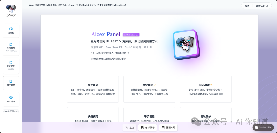Click text 画图、联网、文件分析、高级语音 等均支持
Image resolution: width=277 pixels, height=133 pixels.
point(93,94)
